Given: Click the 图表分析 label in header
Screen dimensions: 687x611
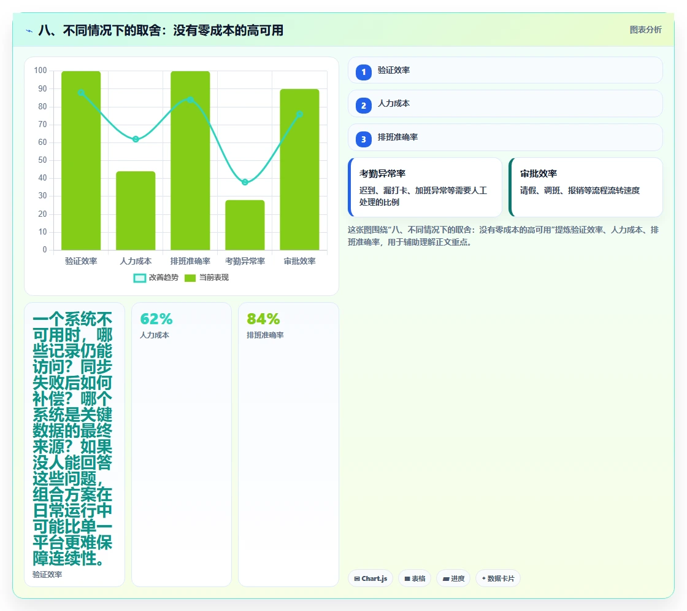Looking at the screenshot, I should [645, 30].
